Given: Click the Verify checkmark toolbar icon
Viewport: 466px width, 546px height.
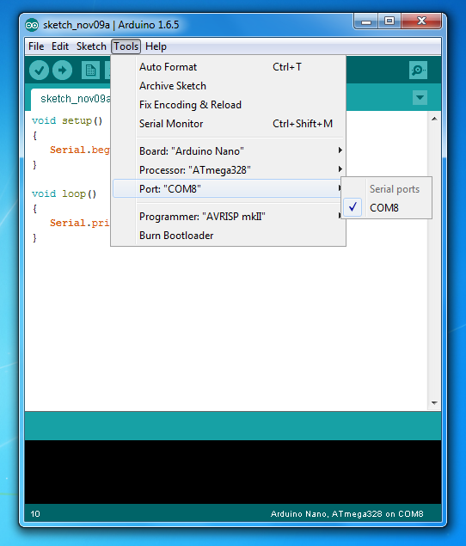Looking at the screenshot, I should click(39, 71).
